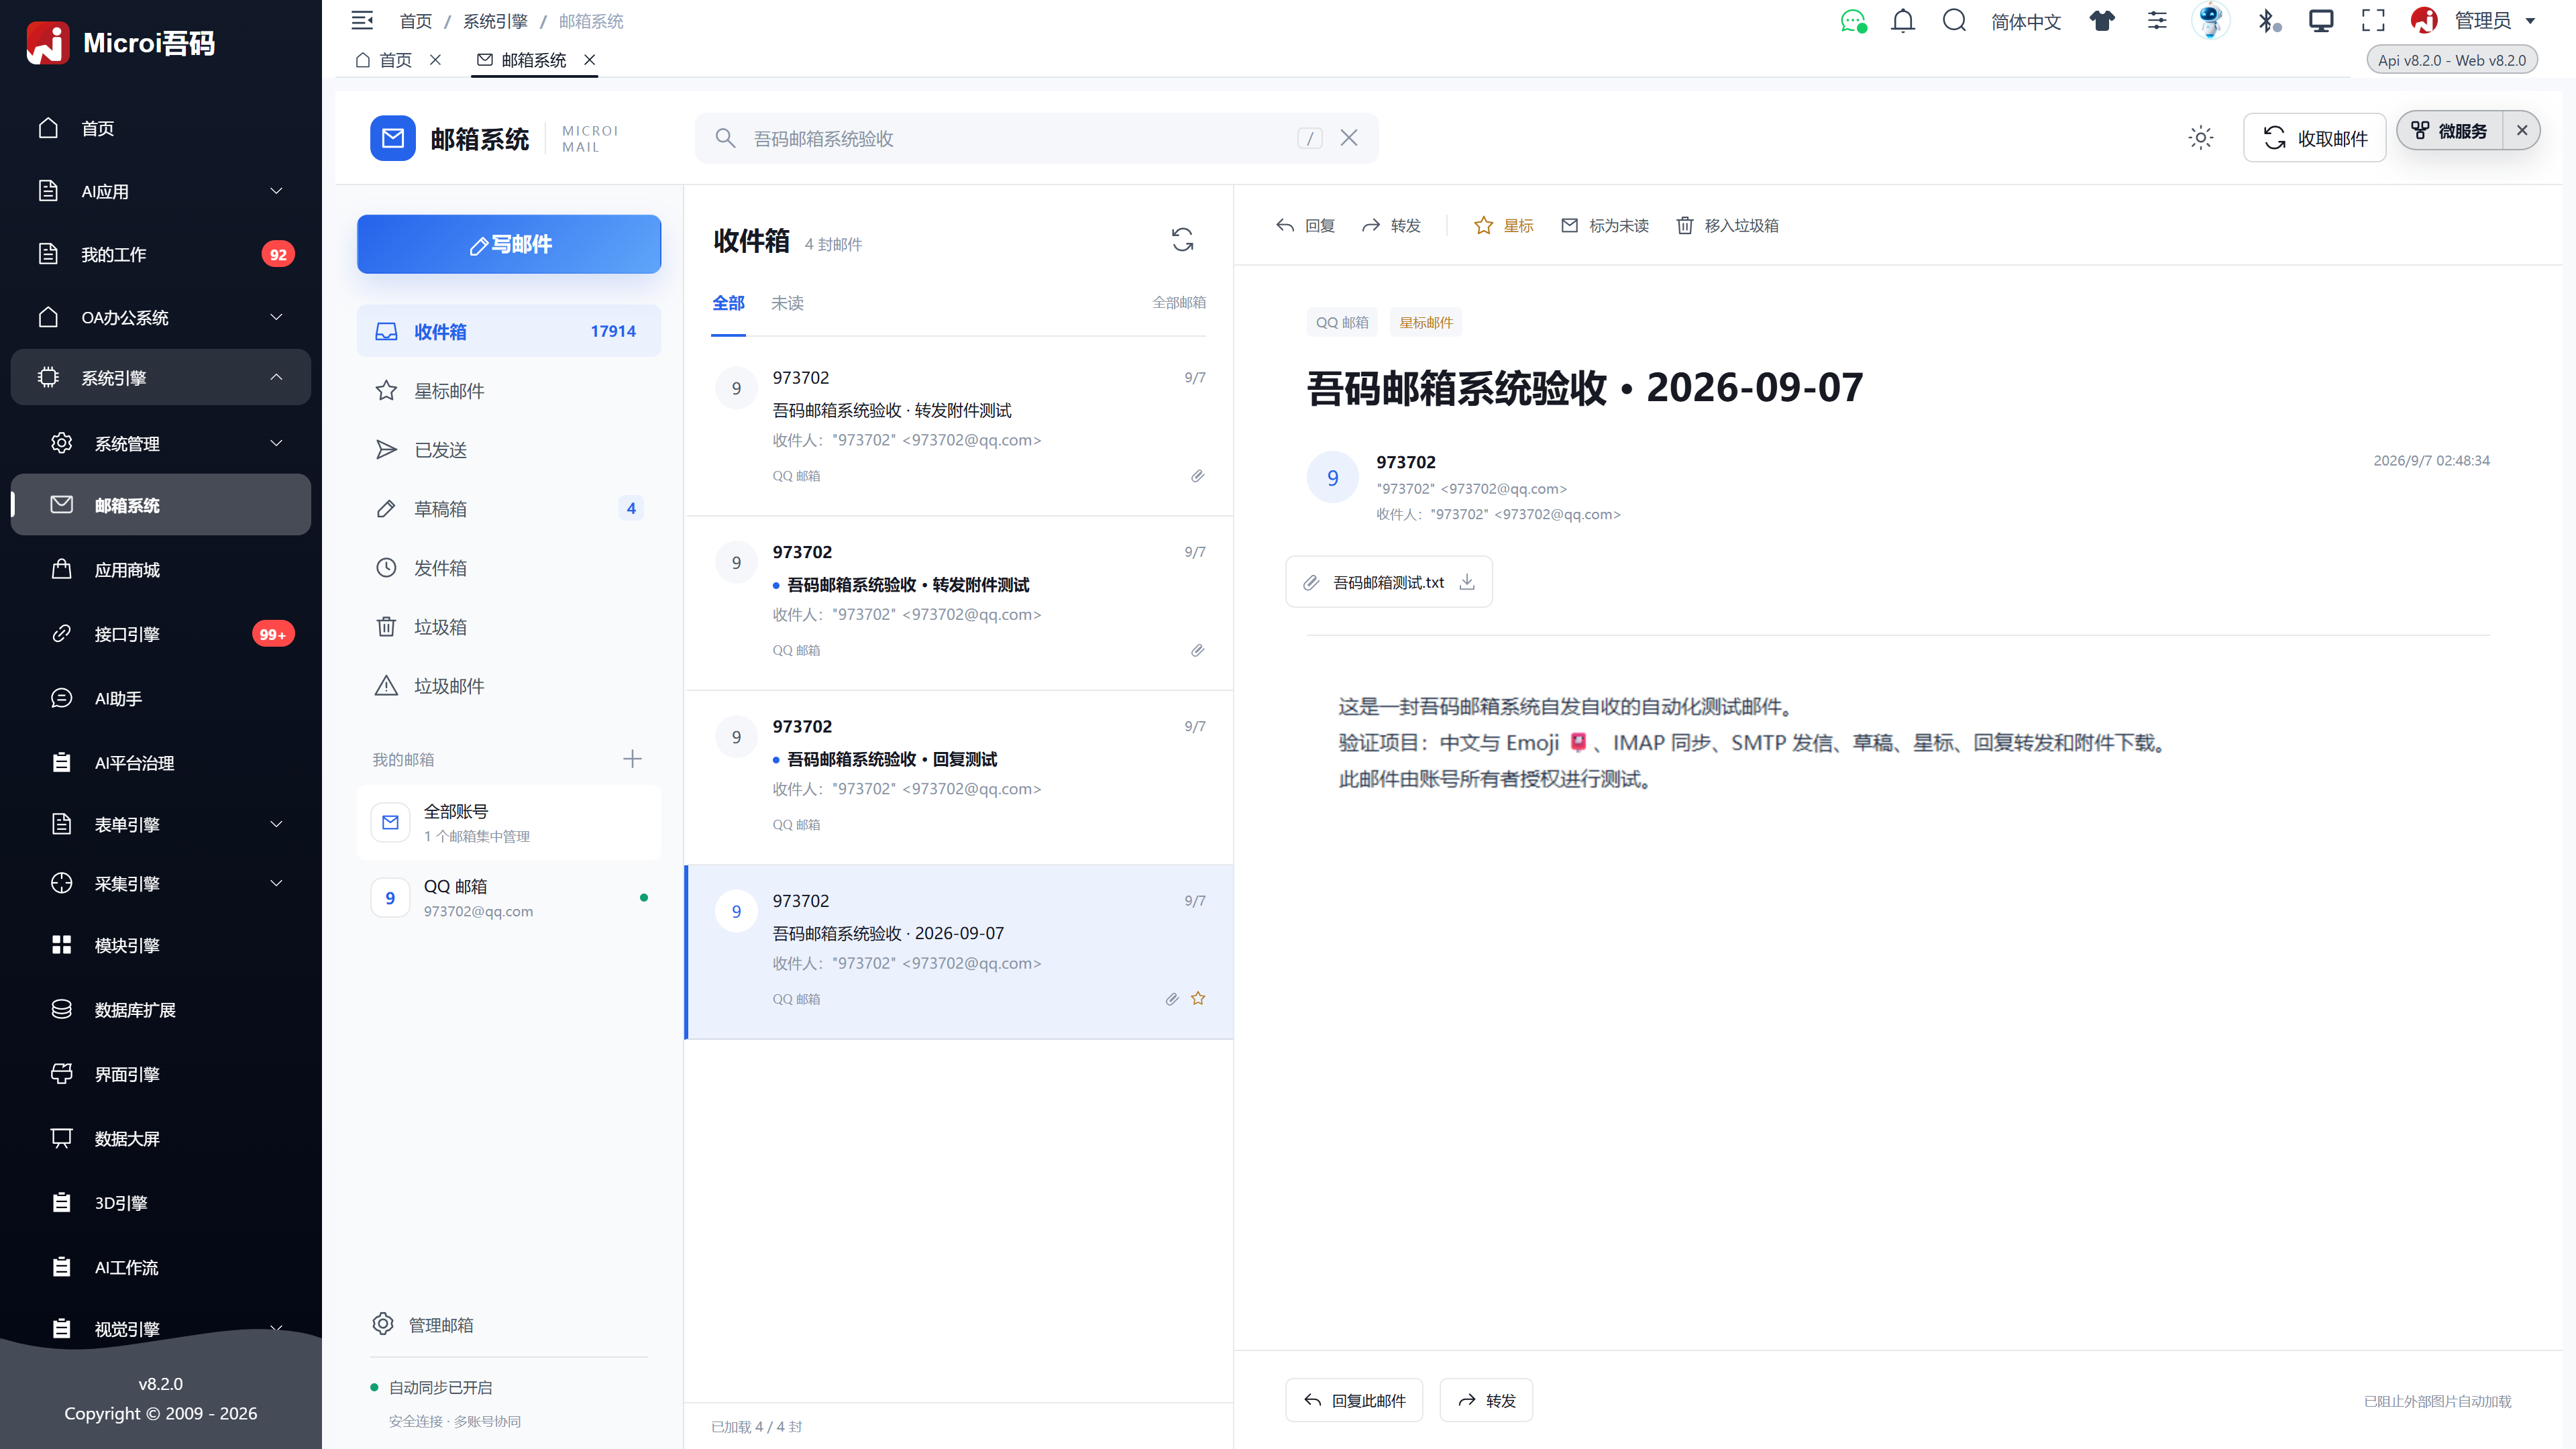This screenshot has width=2576, height=1449.
Task: Select QQ 邮箱 account 973702@qq.com
Action: pyautogui.click(x=508, y=898)
